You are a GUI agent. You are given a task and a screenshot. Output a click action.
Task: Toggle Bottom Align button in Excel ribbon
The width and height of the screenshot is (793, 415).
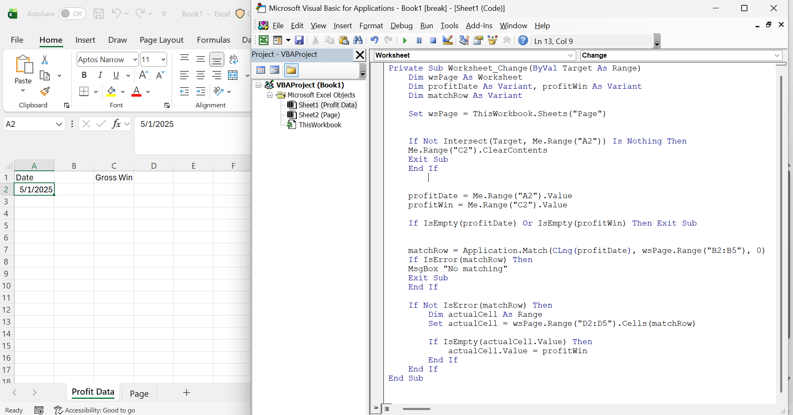coord(216,59)
